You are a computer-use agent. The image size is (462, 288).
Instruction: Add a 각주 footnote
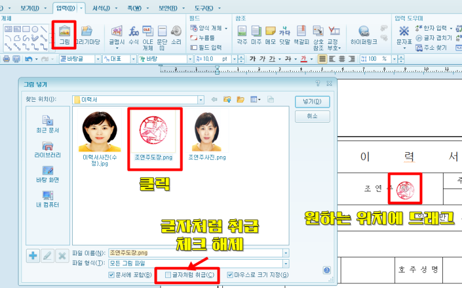[242, 35]
